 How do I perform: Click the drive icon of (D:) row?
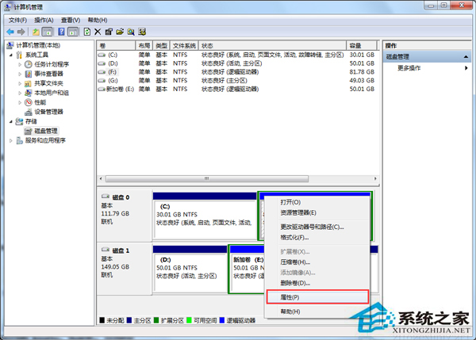pos(102,63)
